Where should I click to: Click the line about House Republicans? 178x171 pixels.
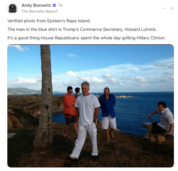point(87,38)
